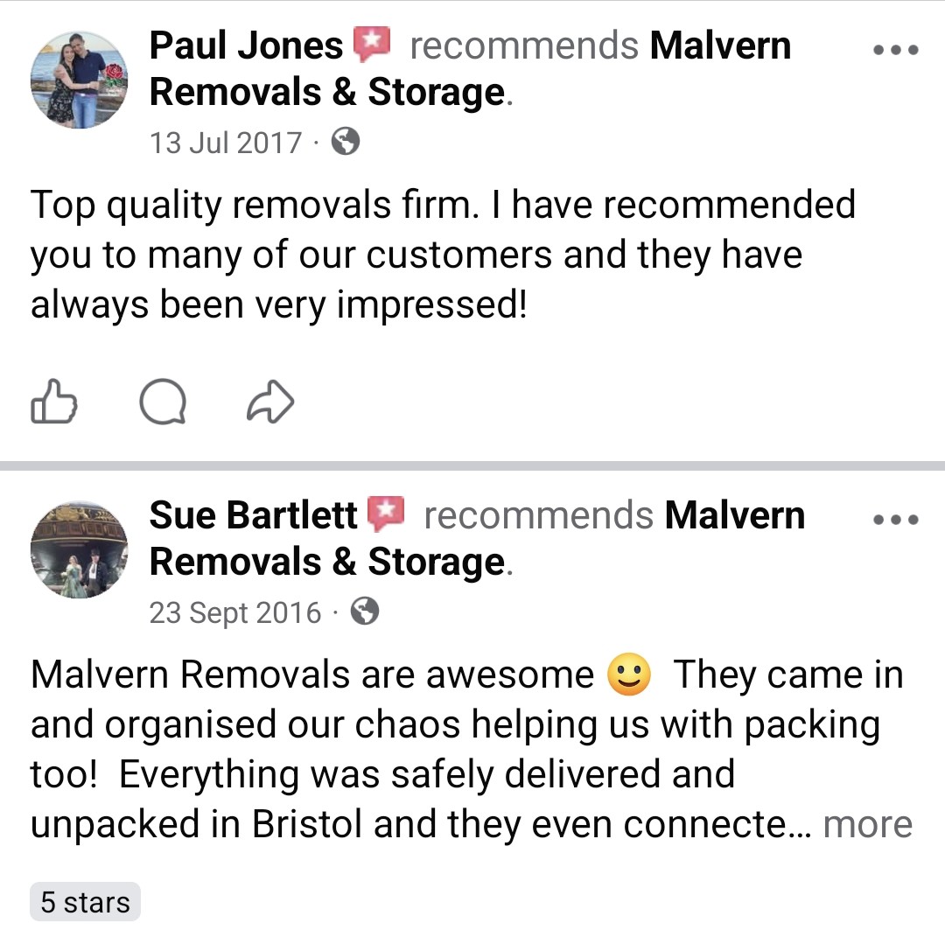
Task: Click the smiley emoji in Sue's review
Action: coord(628,675)
